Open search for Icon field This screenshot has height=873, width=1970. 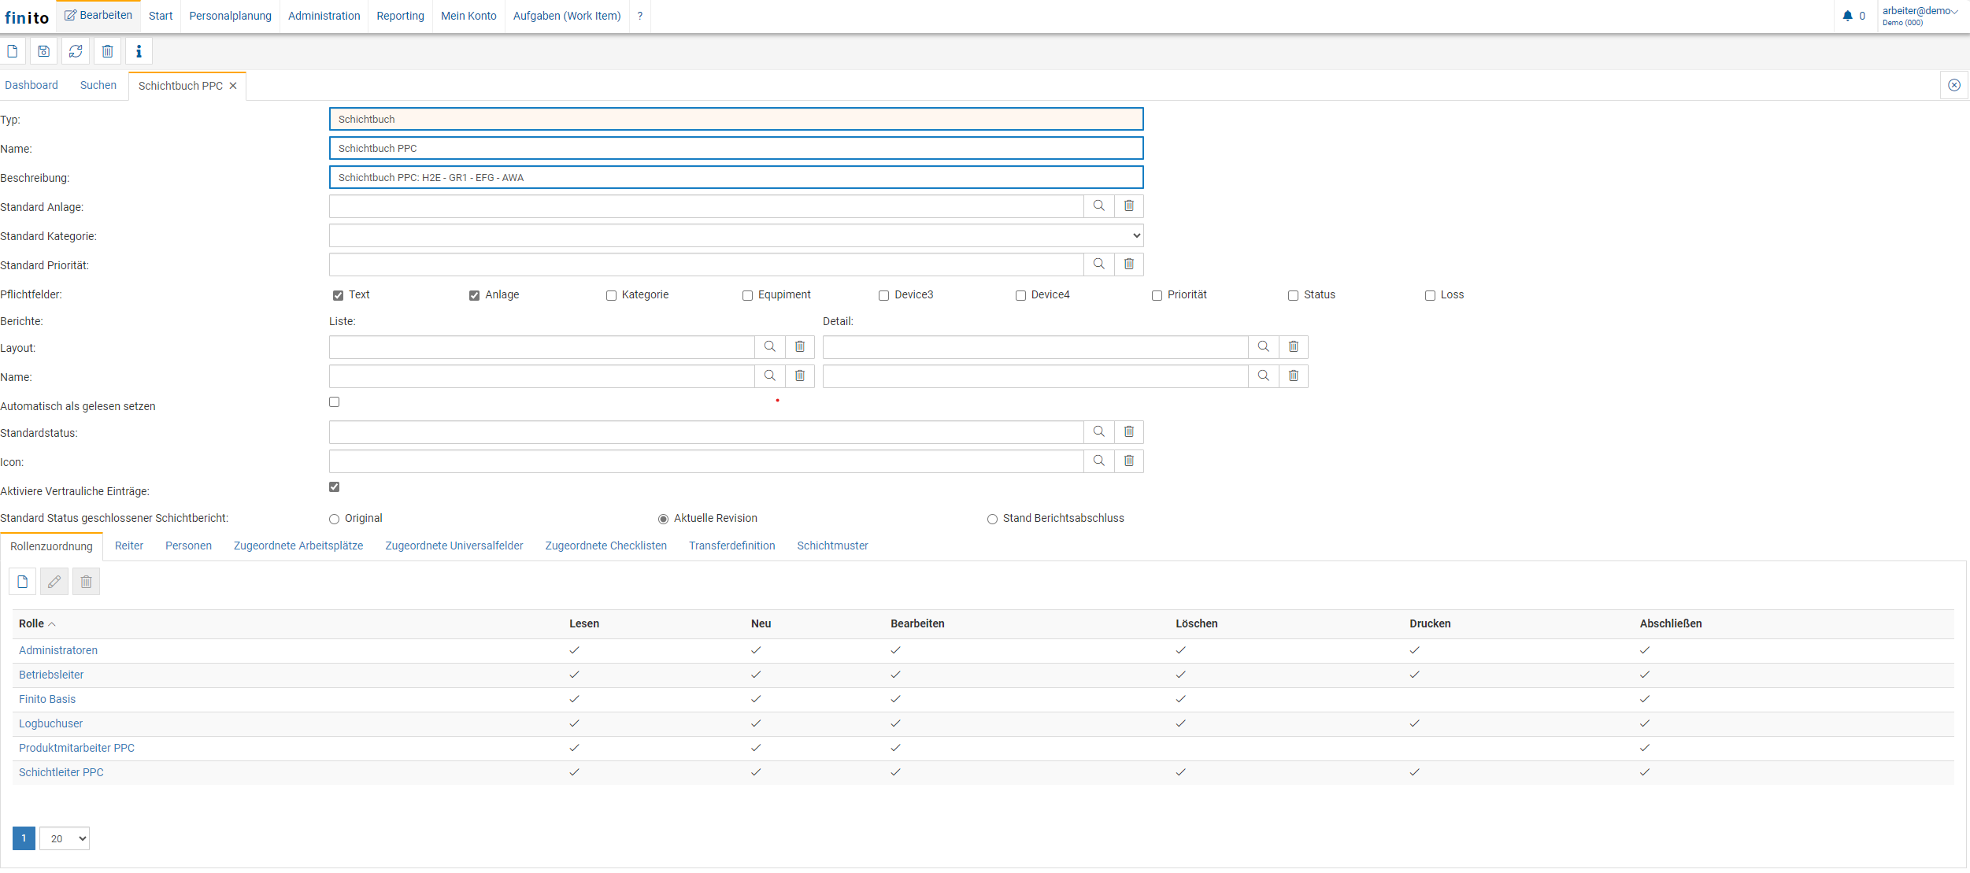pyautogui.click(x=1098, y=461)
